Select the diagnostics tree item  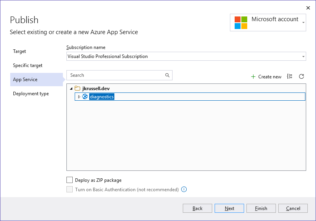pyautogui.click(x=190, y=97)
